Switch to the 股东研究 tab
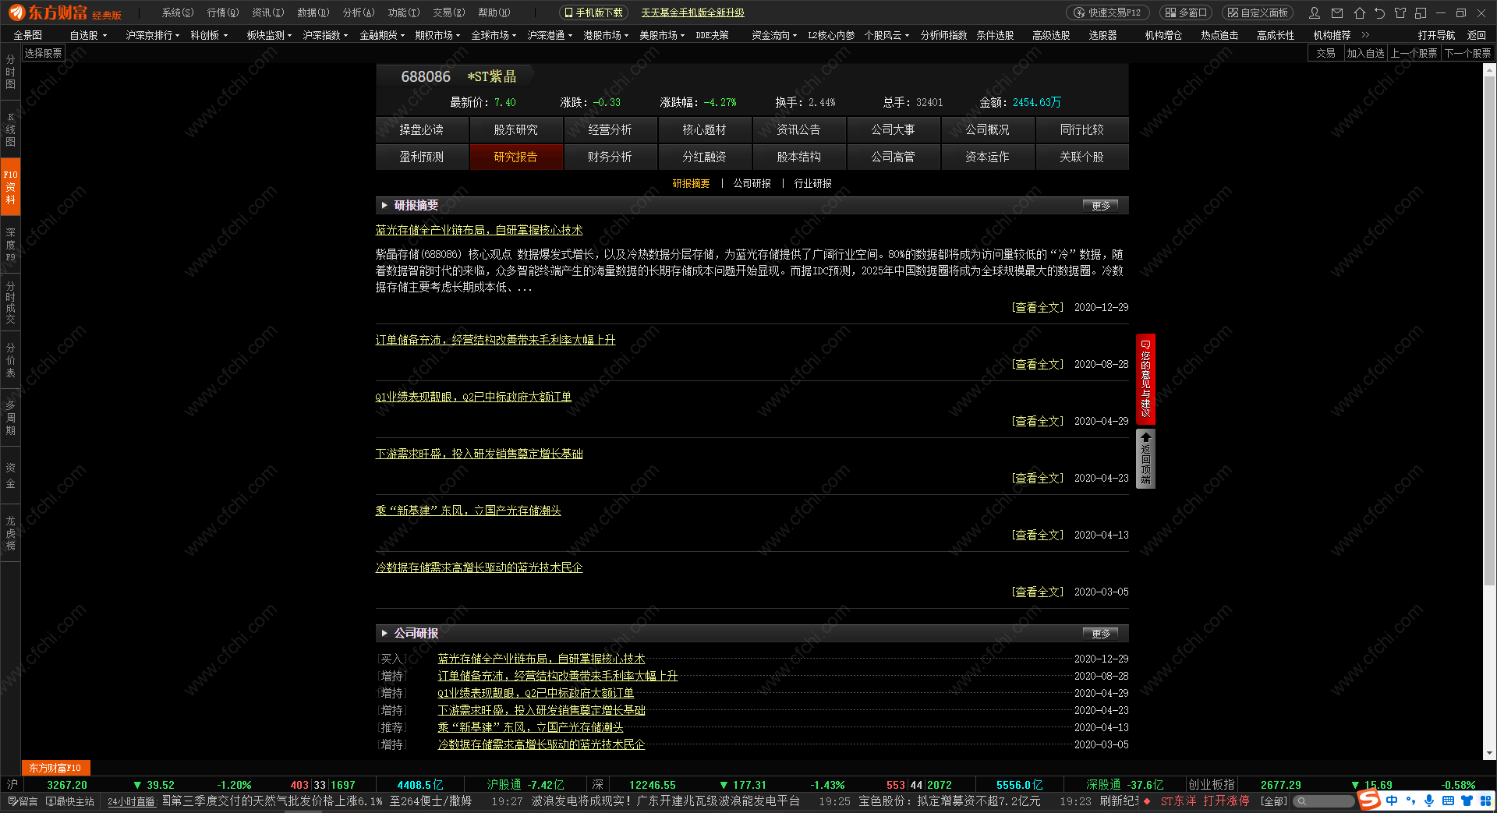This screenshot has width=1497, height=813. click(x=515, y=129)
